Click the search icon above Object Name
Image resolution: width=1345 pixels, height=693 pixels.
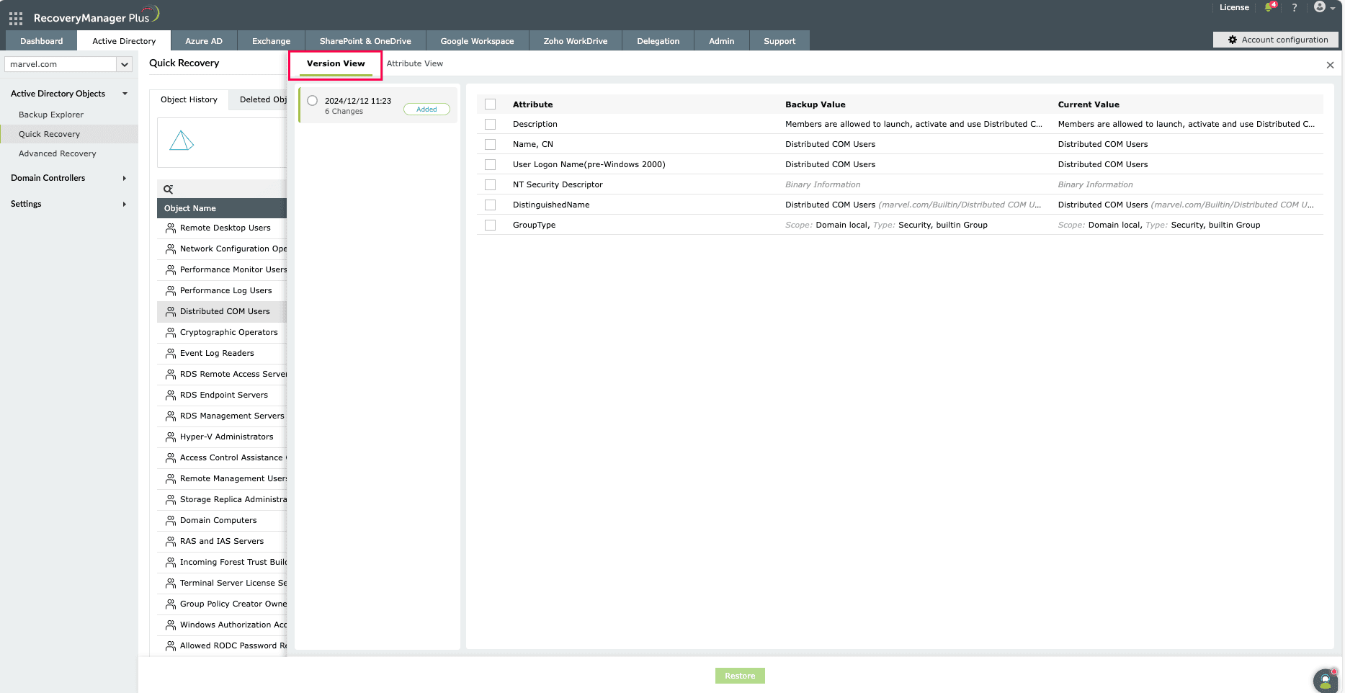(x=168, y=189)
